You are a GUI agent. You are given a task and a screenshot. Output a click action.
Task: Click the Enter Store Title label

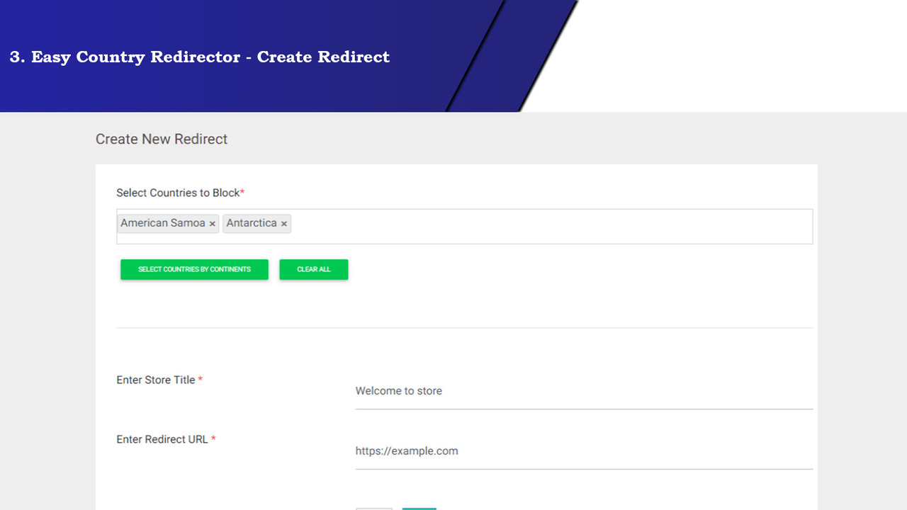pyautogui.click(x=156, y=380)
